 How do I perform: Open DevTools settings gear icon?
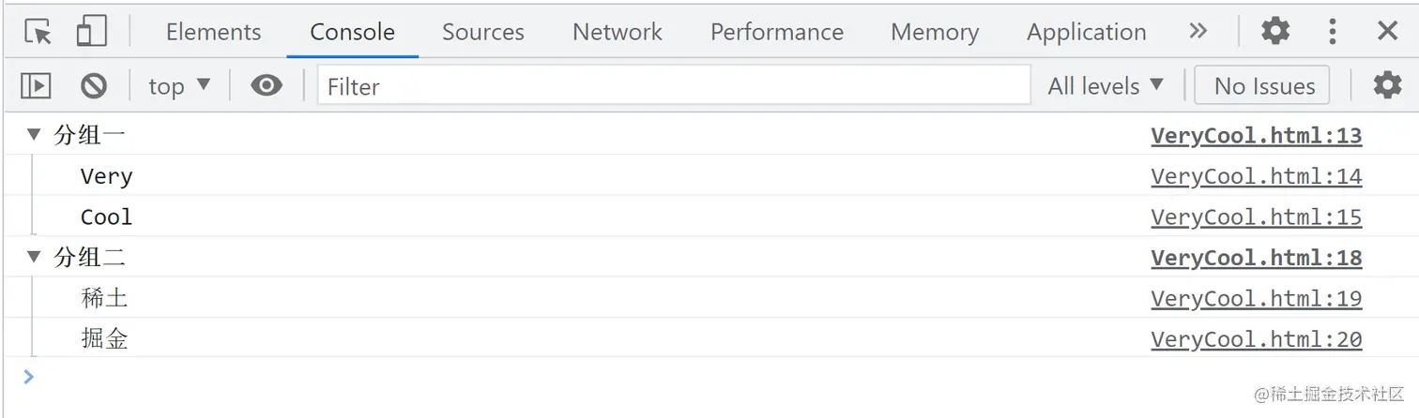[x=1274, y=32]
